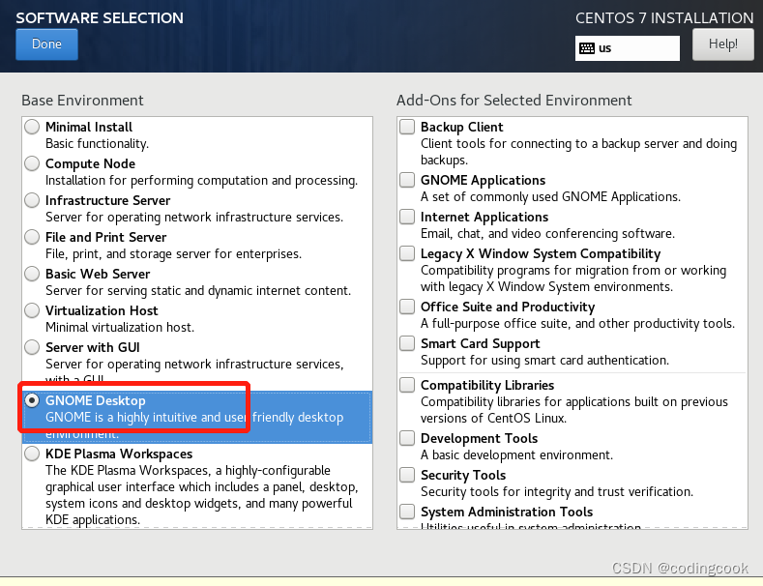This screenshot has width=763, height=586.
Task: Pick File and Print Server environment
Action: pos(32,237)
